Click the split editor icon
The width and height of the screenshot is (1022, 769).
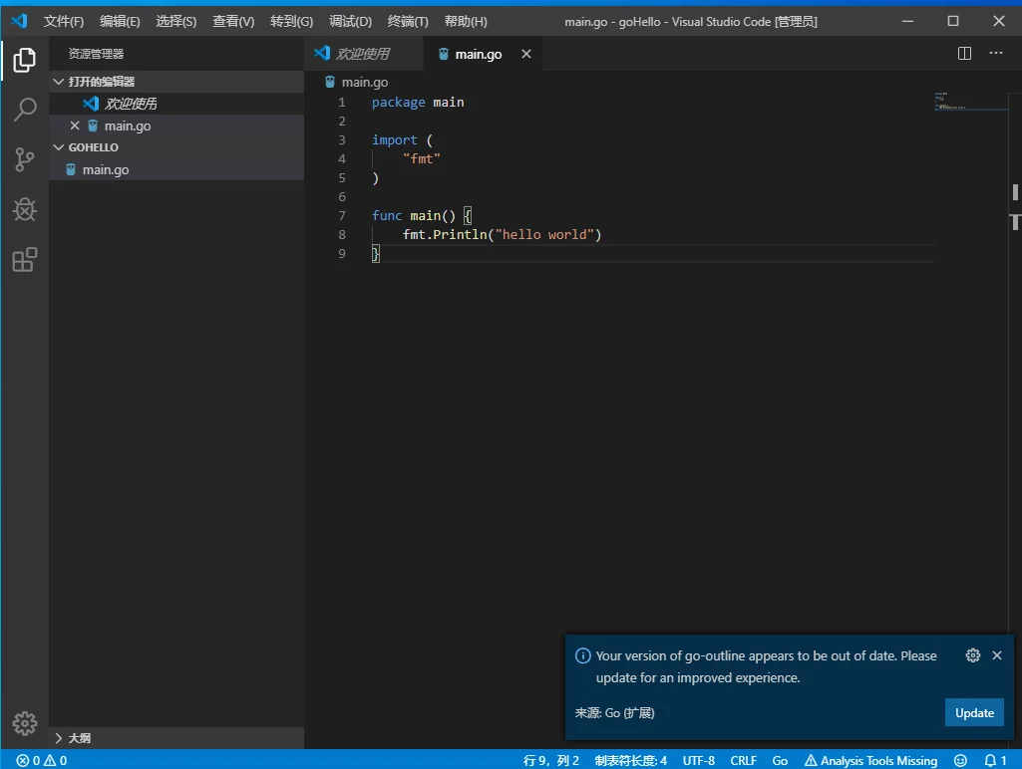(x=964, y=54)
